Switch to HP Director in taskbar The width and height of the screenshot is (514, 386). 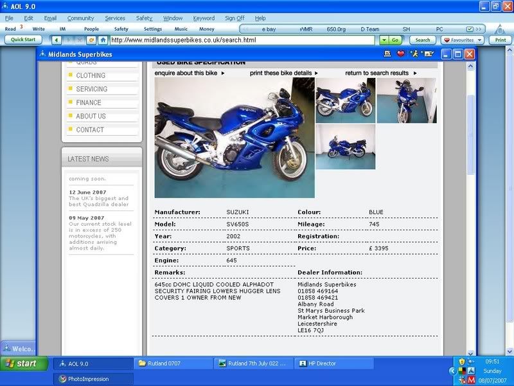[x=333, y=363]
